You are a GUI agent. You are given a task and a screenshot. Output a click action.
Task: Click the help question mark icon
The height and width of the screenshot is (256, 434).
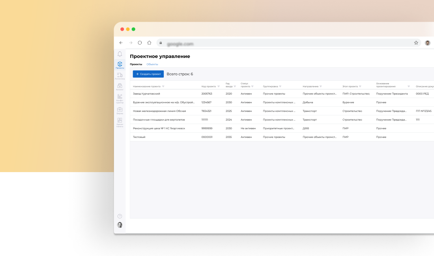120,216
